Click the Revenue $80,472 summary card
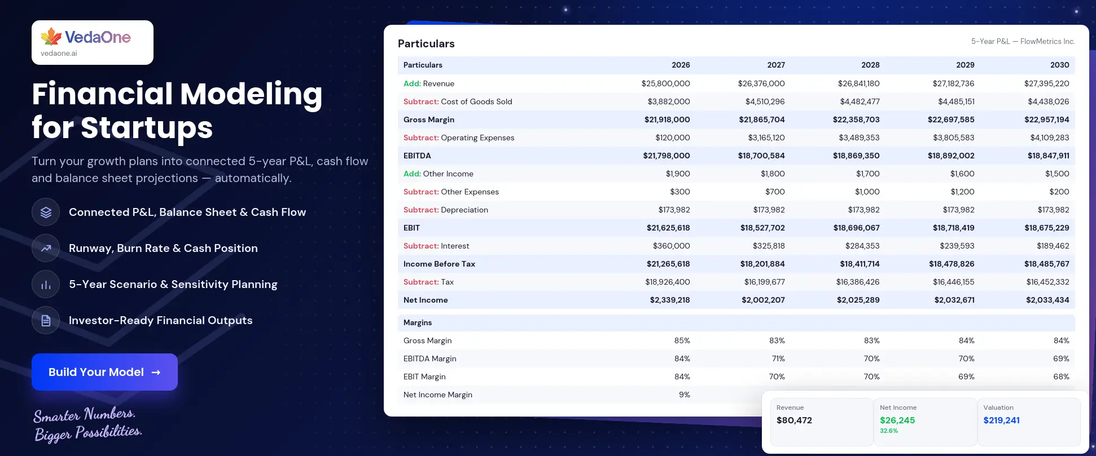The height and width of the screenshot is (456, 1096). point(821,422)
